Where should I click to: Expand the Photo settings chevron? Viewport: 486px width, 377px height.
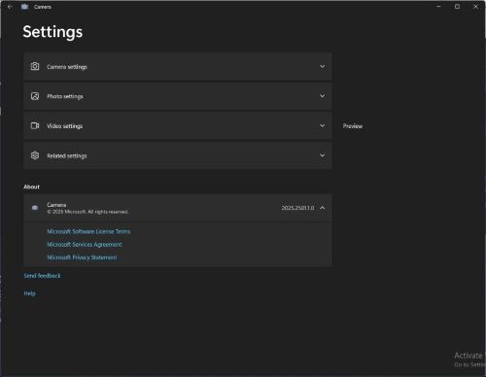(323, 96)
